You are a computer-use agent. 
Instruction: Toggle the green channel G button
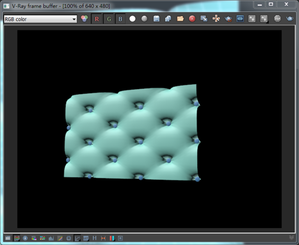point(109,19)
